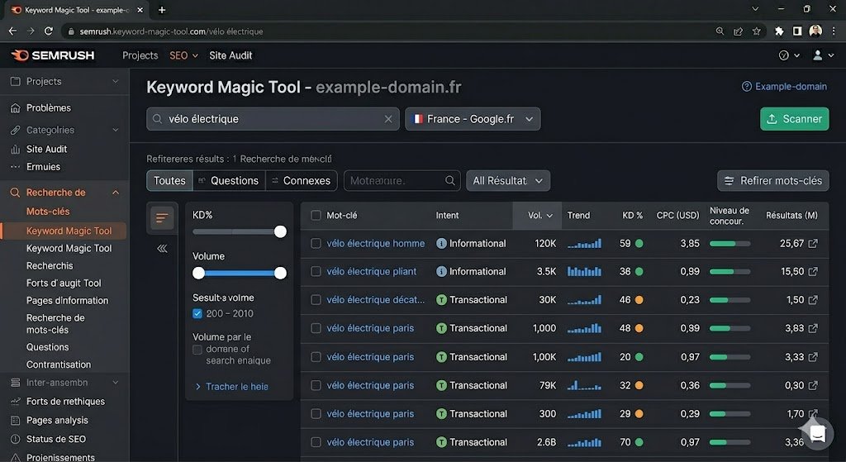Open the vélo électrique pliant keyword link

pos(371,271)
